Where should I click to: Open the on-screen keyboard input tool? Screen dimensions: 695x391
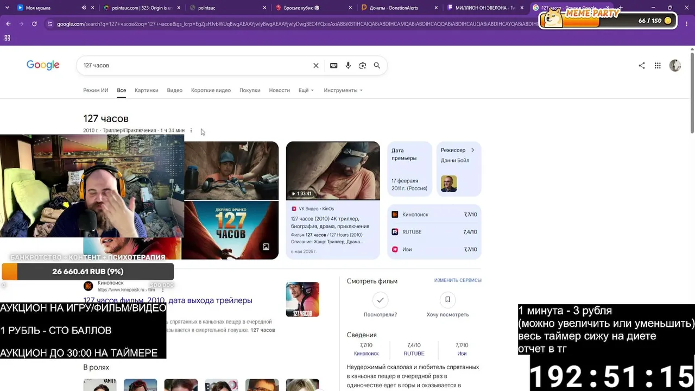(x=334, y=66)
